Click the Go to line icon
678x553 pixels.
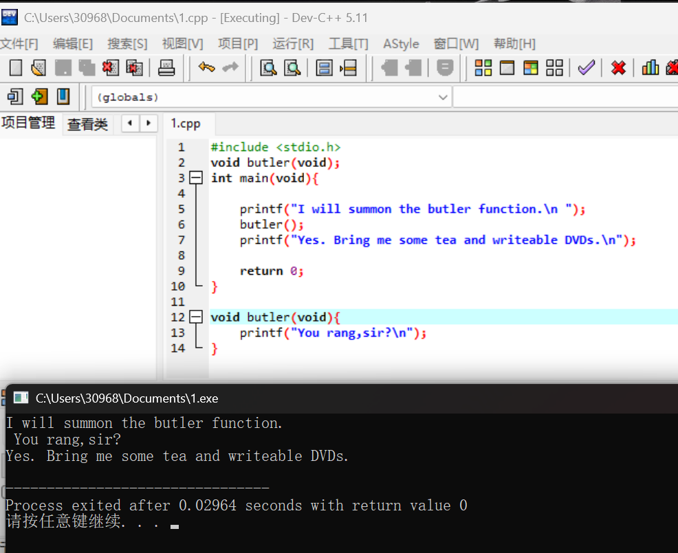tap(349, 68)
